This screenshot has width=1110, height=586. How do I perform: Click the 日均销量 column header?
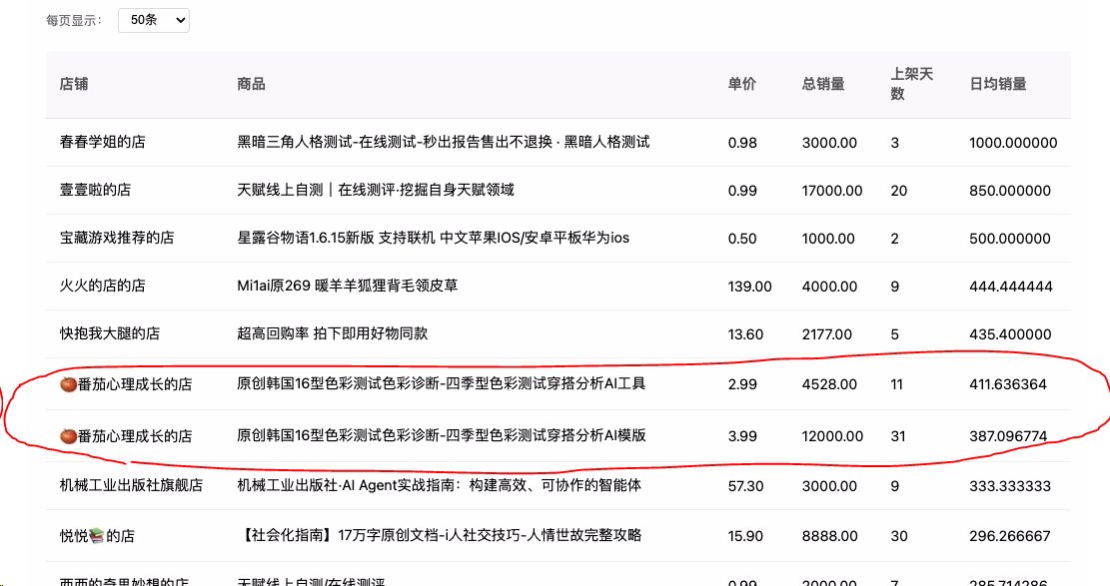point(998,84)
